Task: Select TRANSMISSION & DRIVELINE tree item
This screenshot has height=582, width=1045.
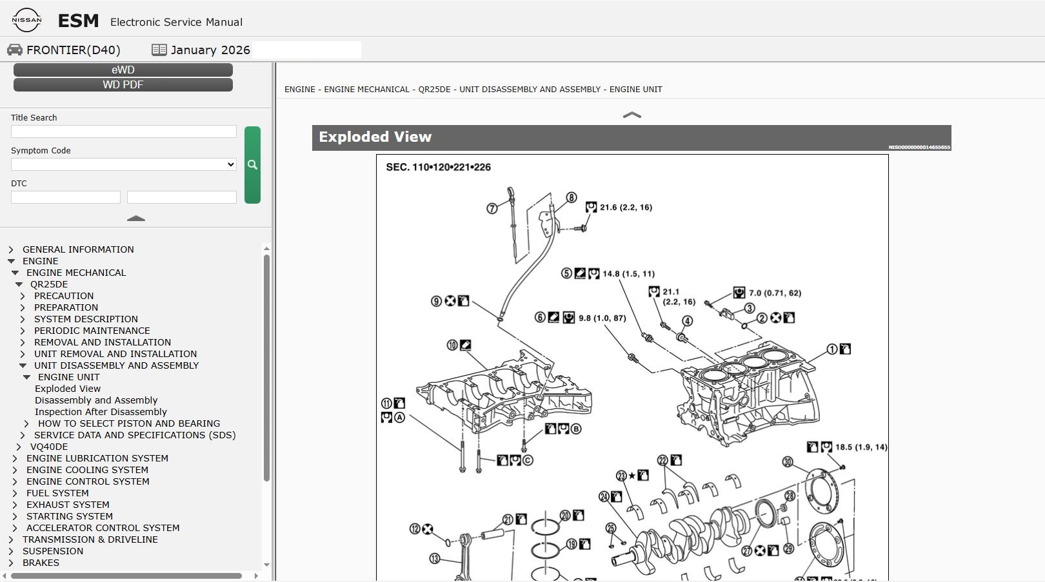Action: (90, 539)
